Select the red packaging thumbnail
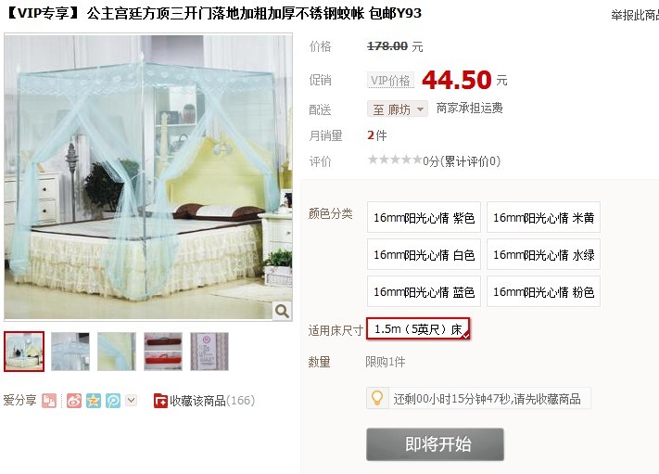 (x=163, y=352)
